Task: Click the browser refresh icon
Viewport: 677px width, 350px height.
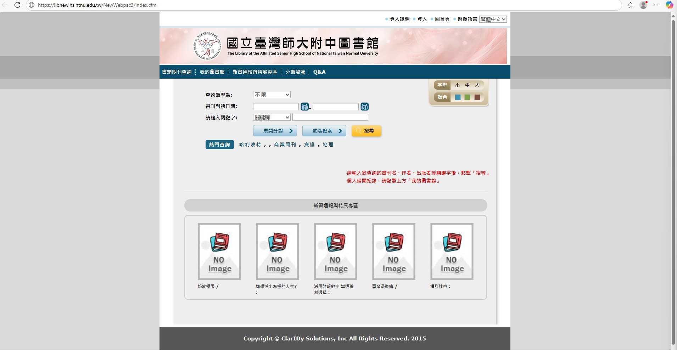Action: coord(17,5)
